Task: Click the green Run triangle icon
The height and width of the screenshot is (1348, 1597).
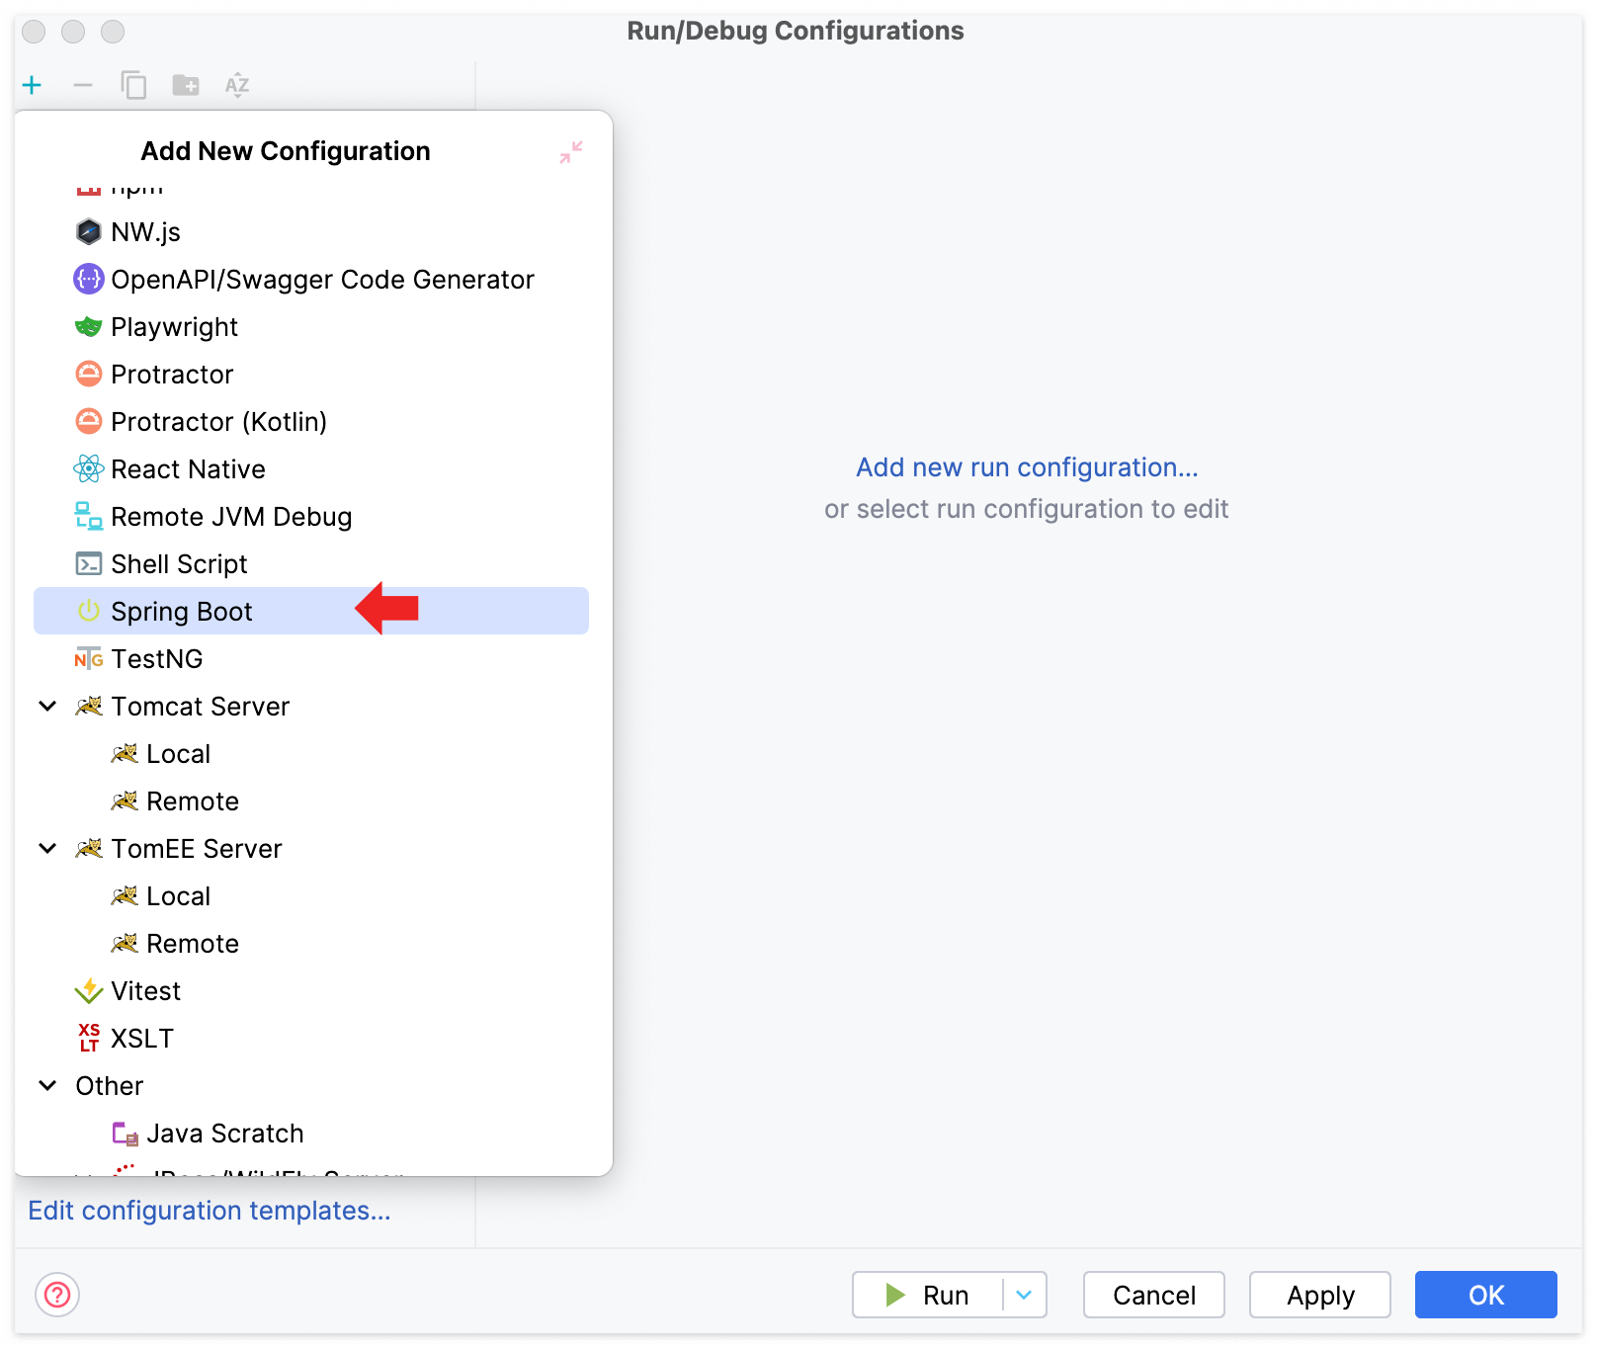Action: [x=896, y=1295]
